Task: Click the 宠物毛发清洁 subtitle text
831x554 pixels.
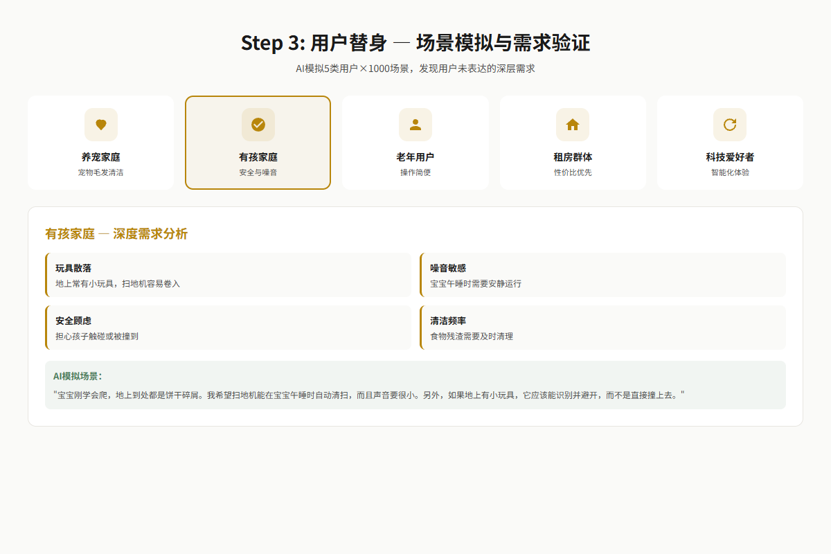Action: 101,172
